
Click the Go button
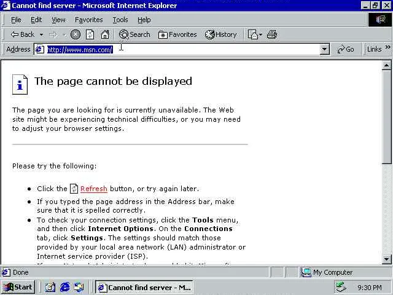(346, 49)
